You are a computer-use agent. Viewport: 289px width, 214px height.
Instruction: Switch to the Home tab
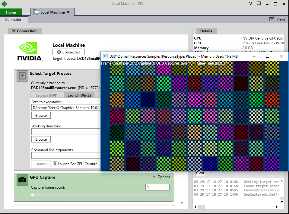point(11,12)
